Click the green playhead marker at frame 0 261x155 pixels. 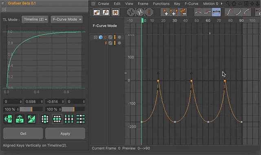click(142, 20)
